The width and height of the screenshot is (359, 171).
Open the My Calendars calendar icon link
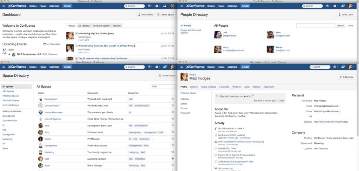44,44
